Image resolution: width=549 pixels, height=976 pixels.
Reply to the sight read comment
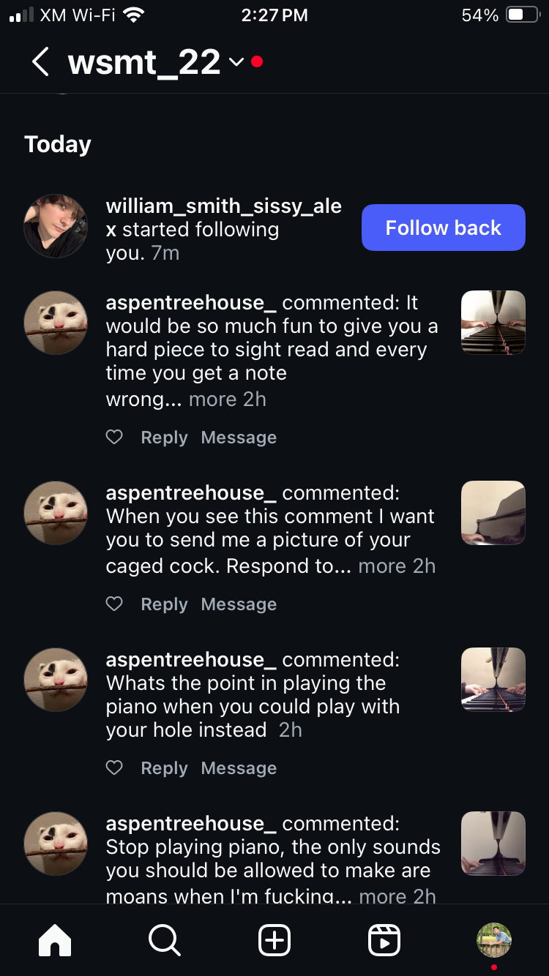click(x=164, y=438)
